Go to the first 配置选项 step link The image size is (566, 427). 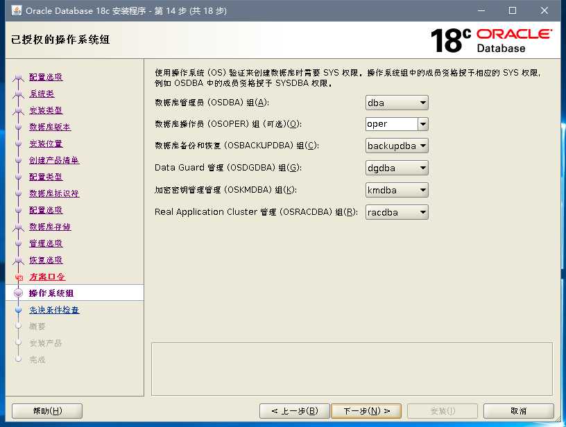46,77
